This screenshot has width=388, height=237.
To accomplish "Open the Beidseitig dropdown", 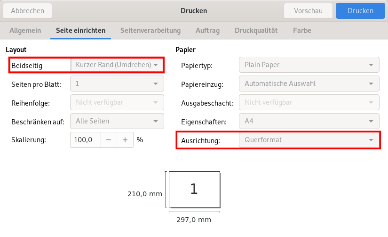I will click(117, 65).
